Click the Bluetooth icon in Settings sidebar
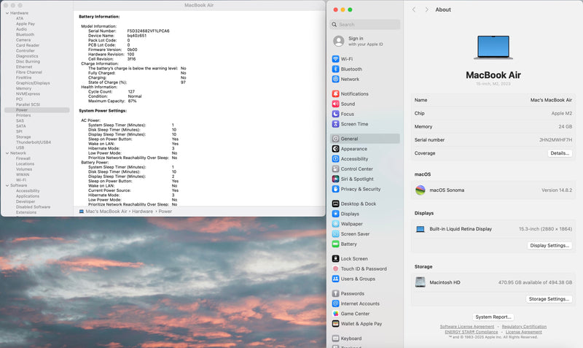 coord(335,69)
